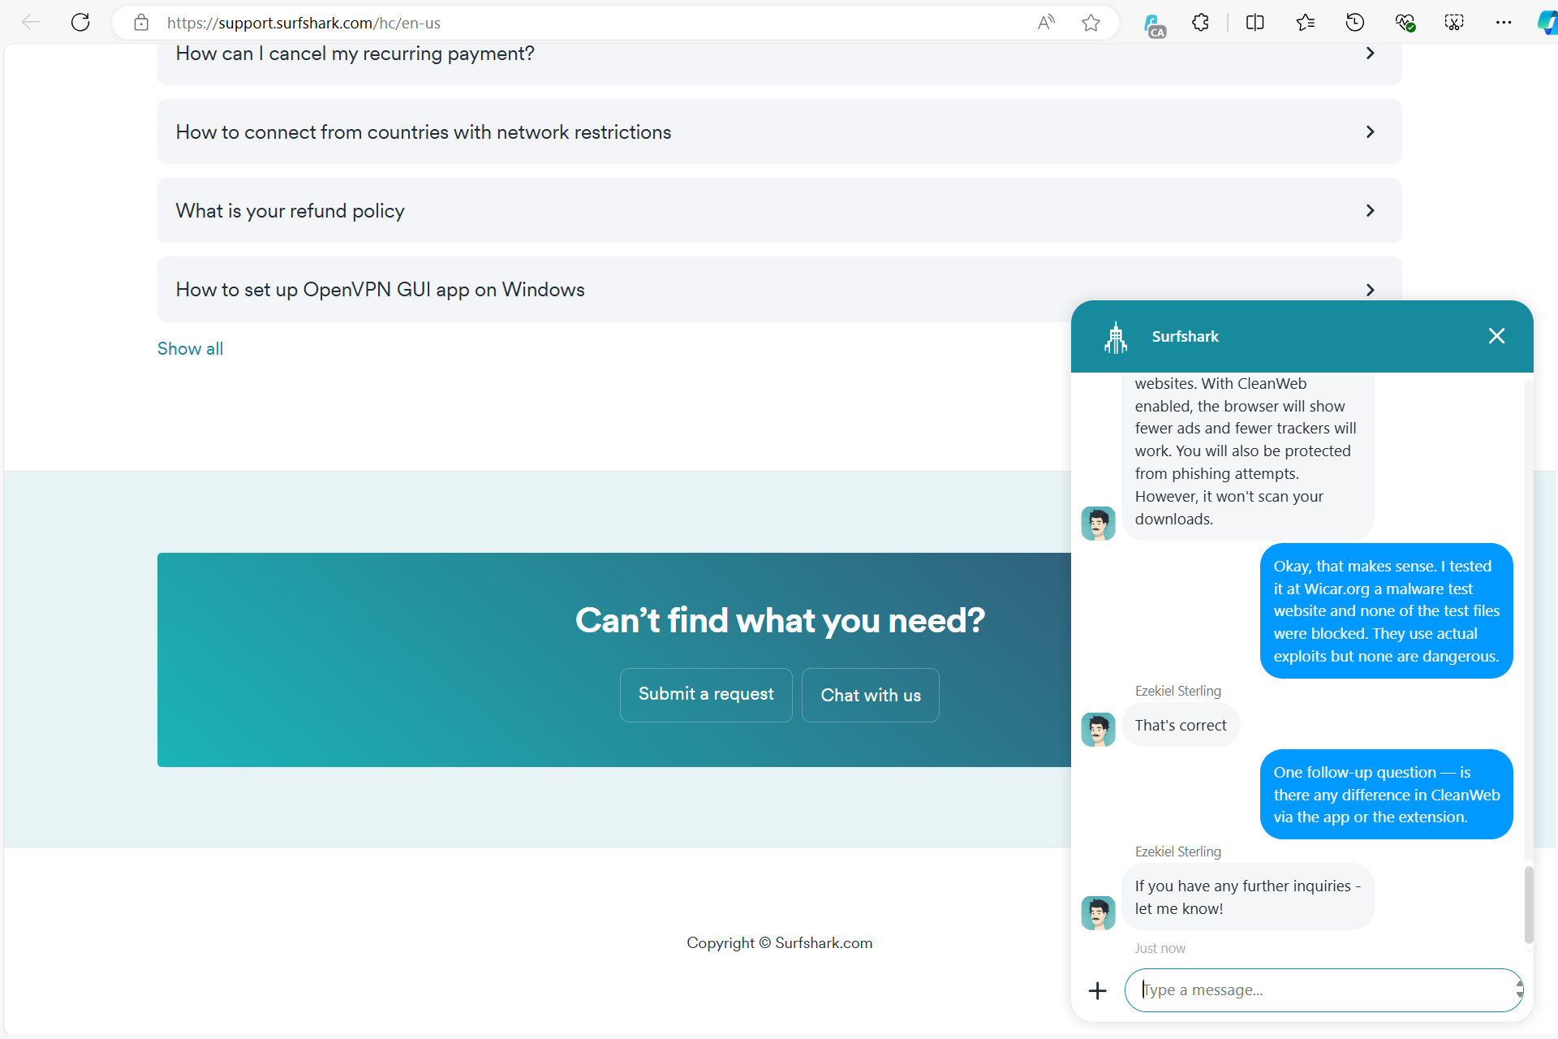
Task: Click the browser extensions puzzle icon
Action: pyautogui.click(x=1201, y=22)
